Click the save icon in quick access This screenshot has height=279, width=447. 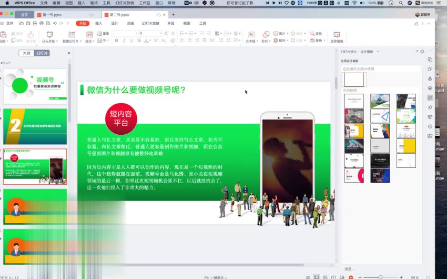point(28,23)
